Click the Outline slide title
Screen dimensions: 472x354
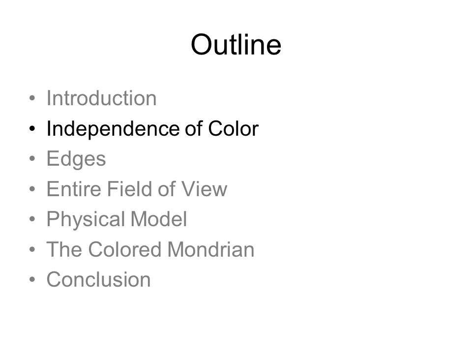236,45
